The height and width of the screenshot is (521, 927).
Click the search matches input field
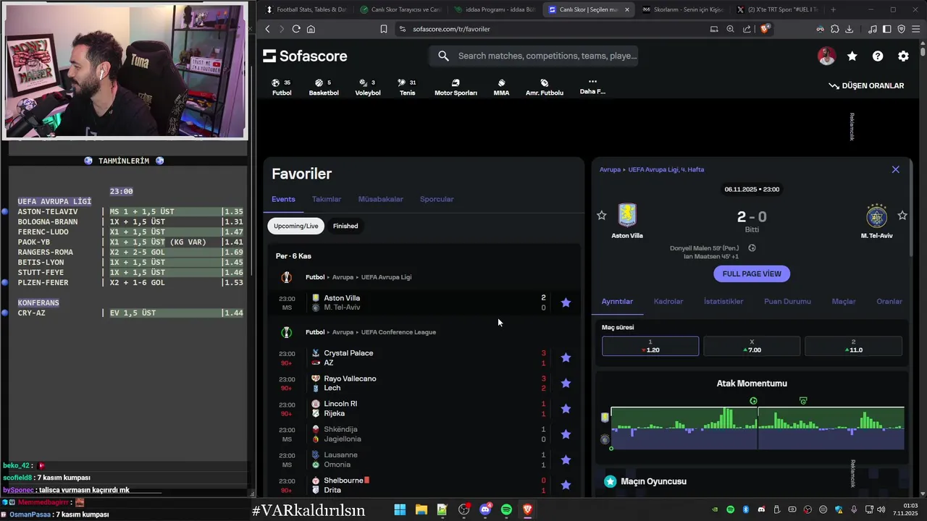pos(534,56)
